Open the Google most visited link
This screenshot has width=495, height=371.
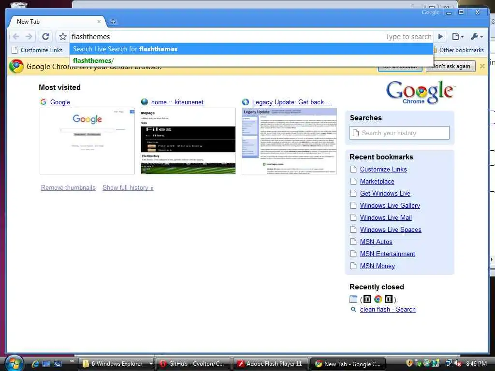tap(60, 102)
